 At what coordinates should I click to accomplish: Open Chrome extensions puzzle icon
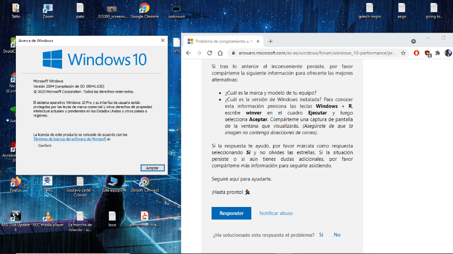[x=438, y=53]
